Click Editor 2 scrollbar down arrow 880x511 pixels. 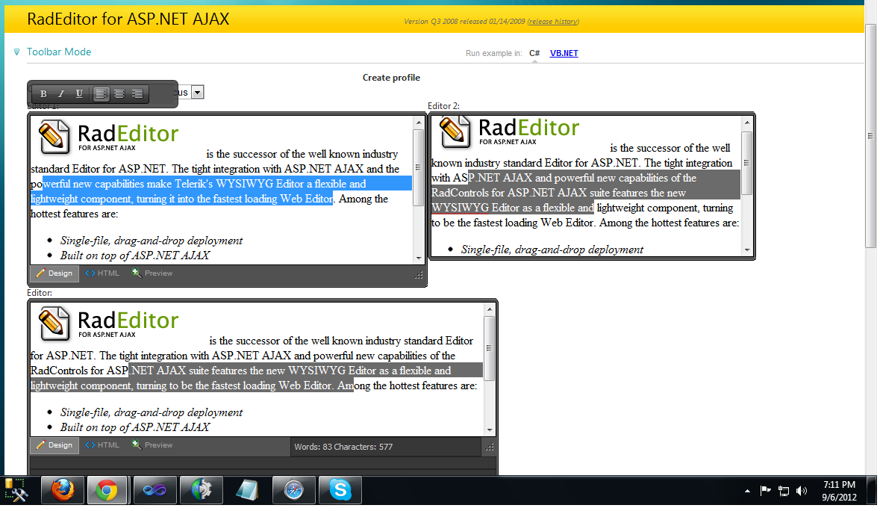click(x=746, y=250)
